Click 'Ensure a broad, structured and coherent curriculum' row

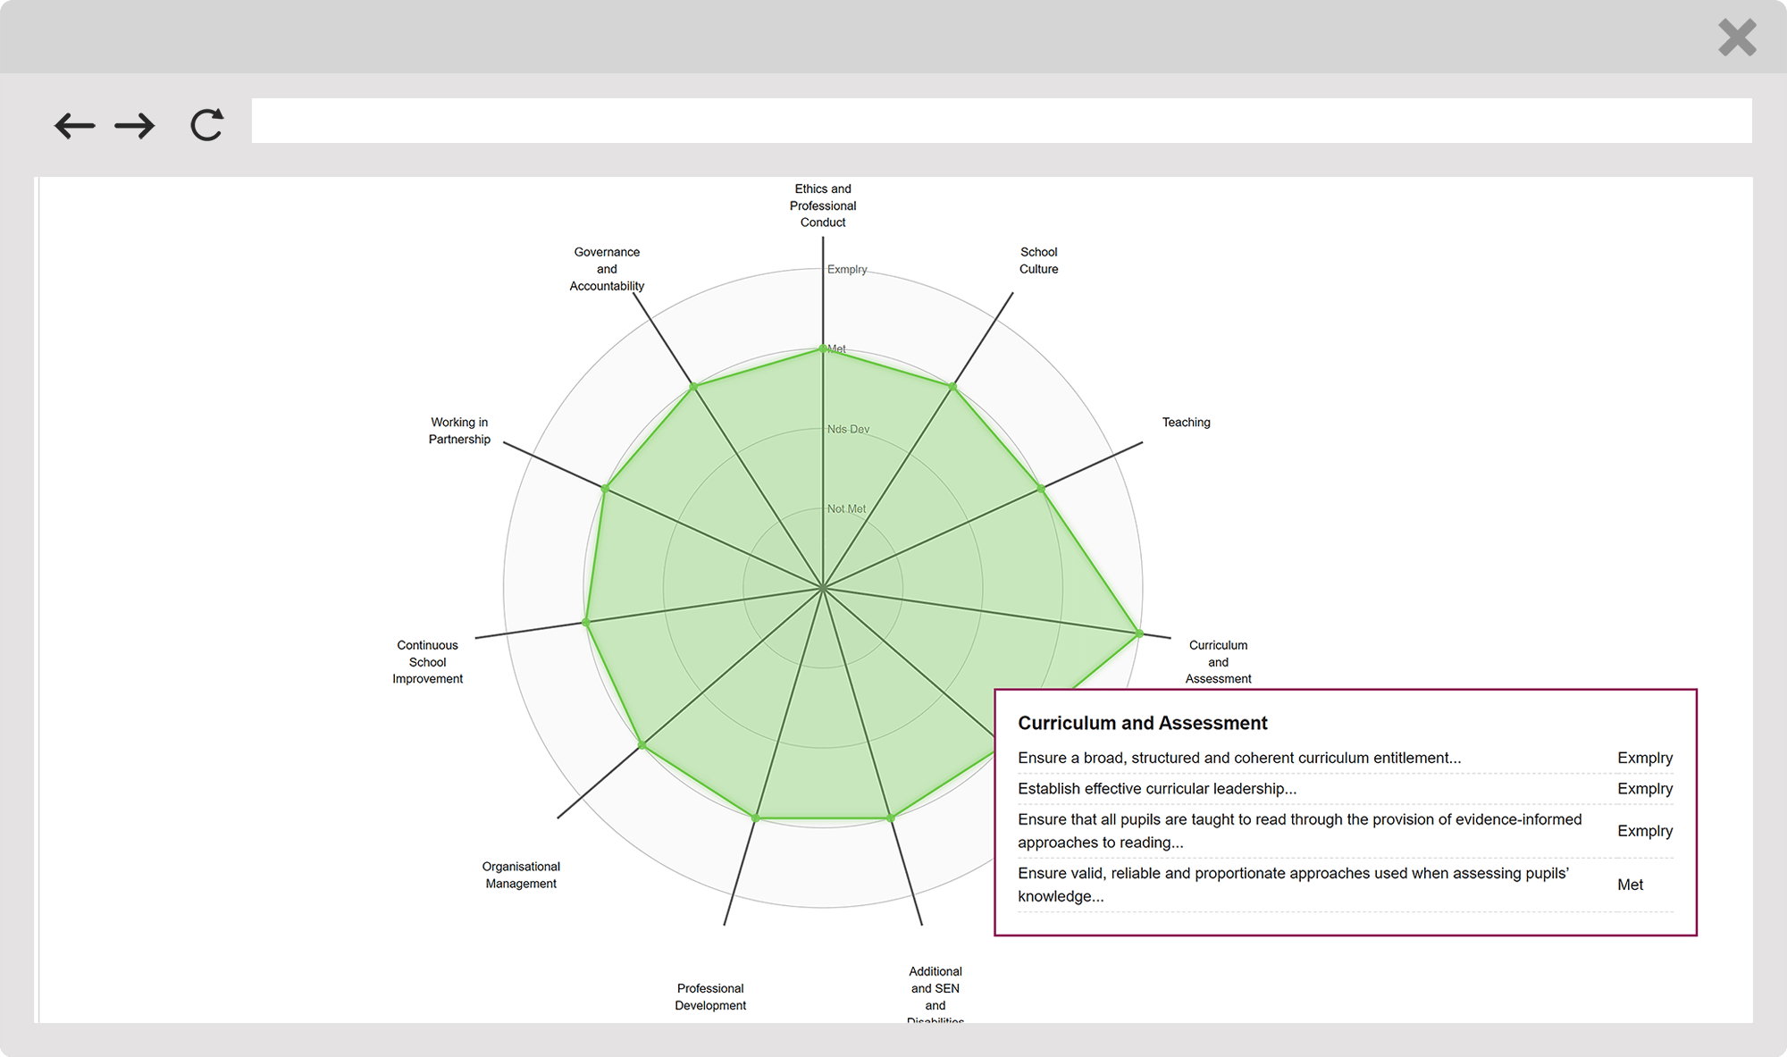[x=1346, y=758]
